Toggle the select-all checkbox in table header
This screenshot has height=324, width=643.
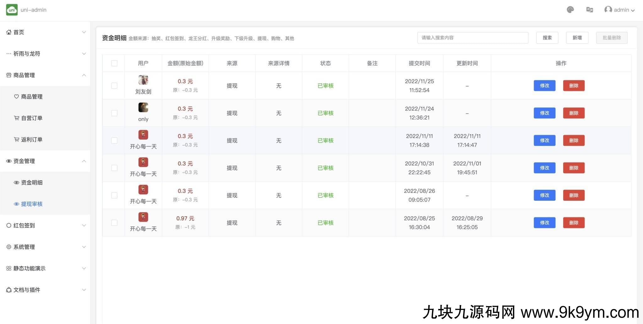coord(114,63)
